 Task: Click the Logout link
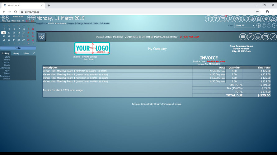tap(71, 23)
